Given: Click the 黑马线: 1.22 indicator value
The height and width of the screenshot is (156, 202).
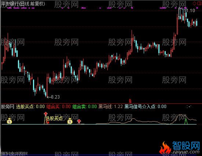Looking at the screenshot, I should click(111, 107).
